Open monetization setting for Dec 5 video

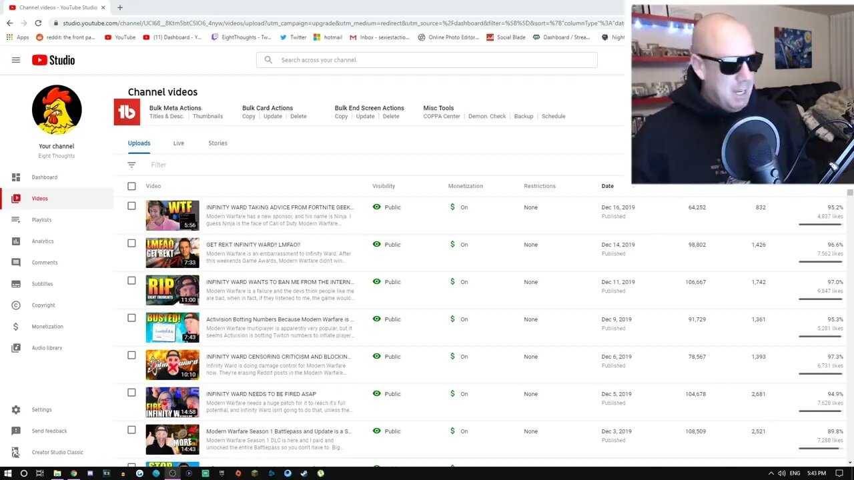pyautogui.click(x=459, y=394)
